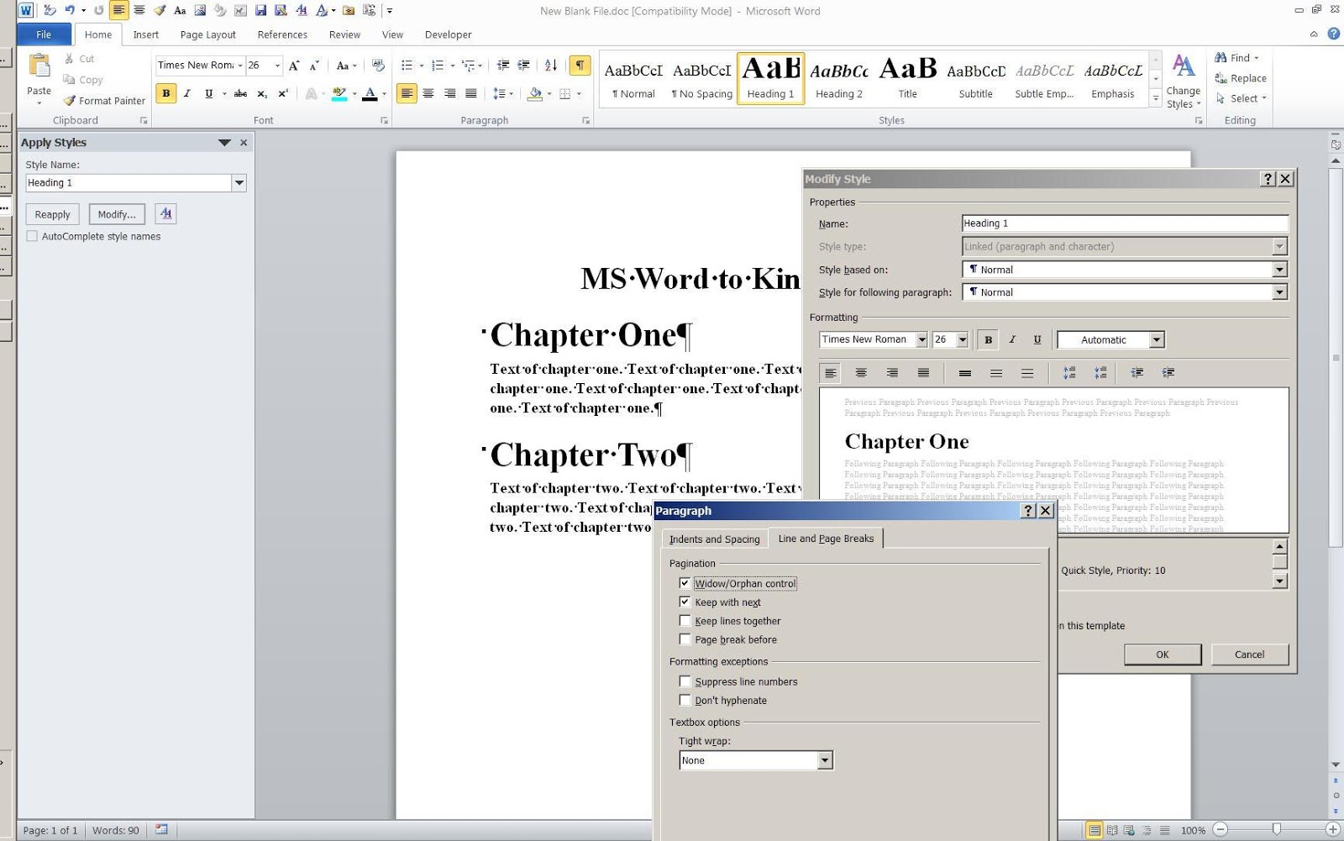Open the References ribbon tab
The height and width of the screenshot is (841, 1344).
[x=281, y=34]
